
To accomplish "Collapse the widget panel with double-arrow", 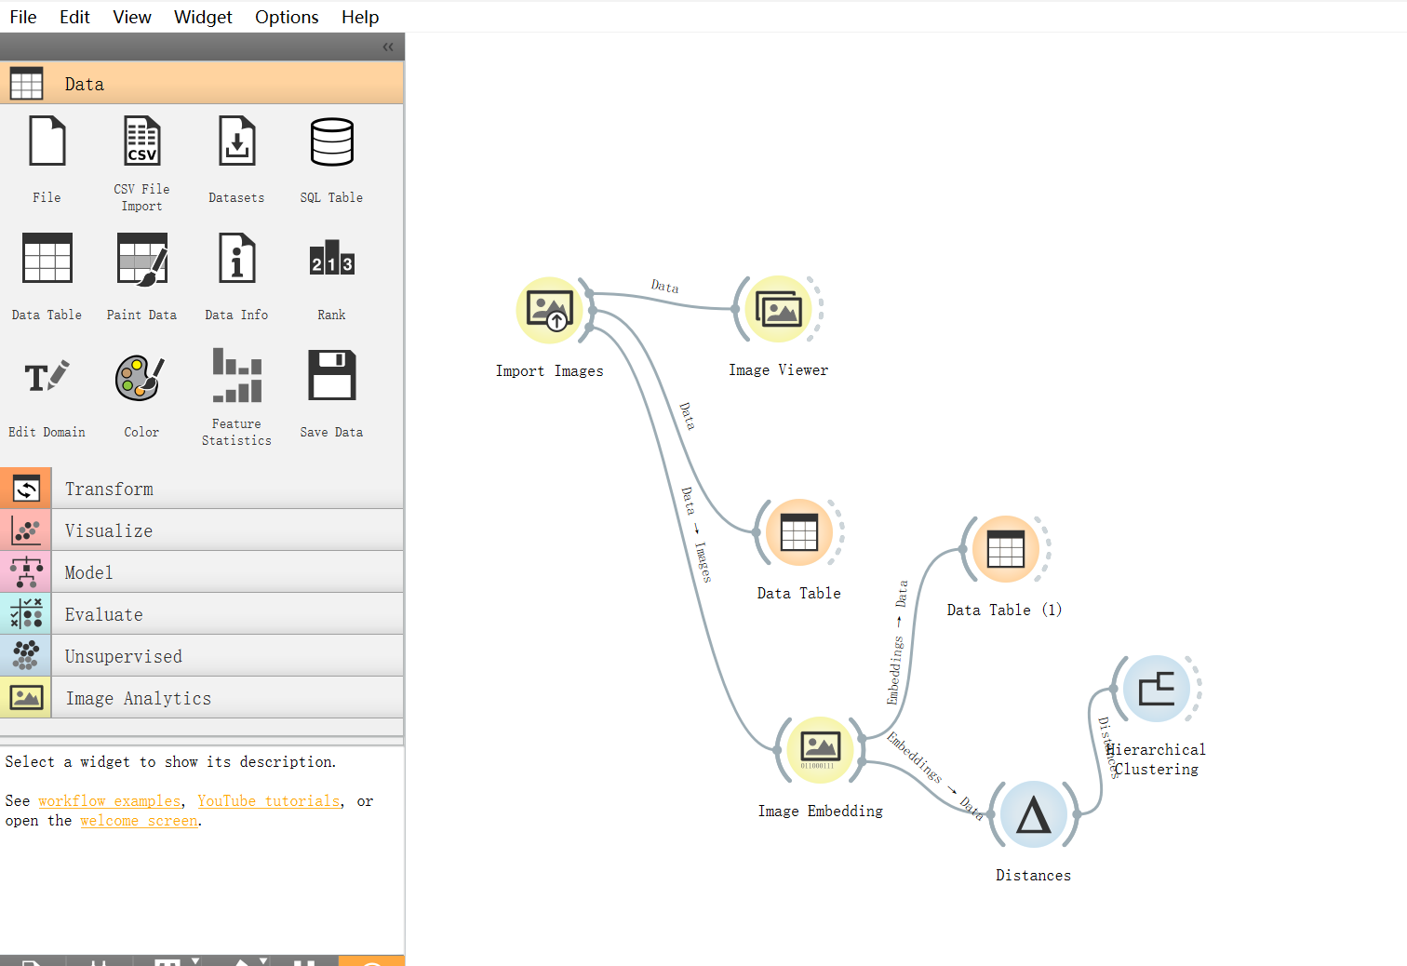I will [x=388, y=47].
